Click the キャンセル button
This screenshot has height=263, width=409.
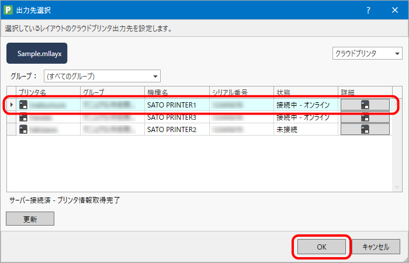coord(376,247)
